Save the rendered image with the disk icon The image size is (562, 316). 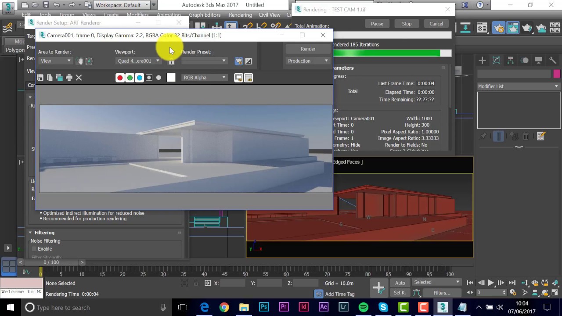click(x=40, y=78)
